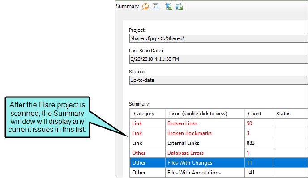Select the Database Errors issue row
The image size is (308, 178).
click(x=219, y=153)
